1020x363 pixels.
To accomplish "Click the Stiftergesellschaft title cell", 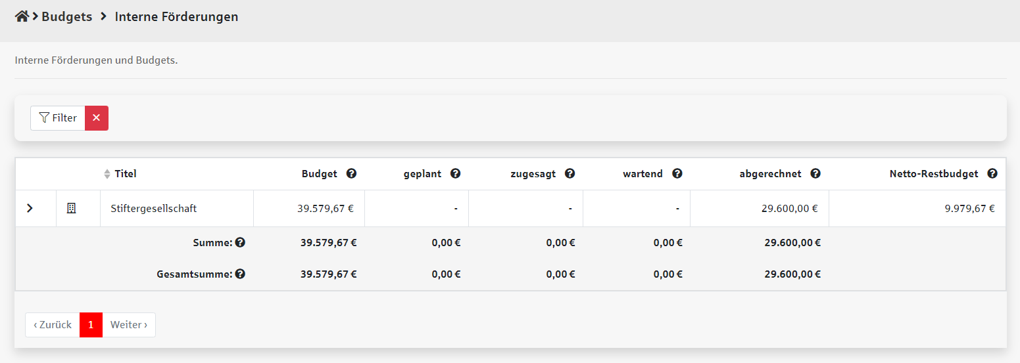I will point(153,209).
